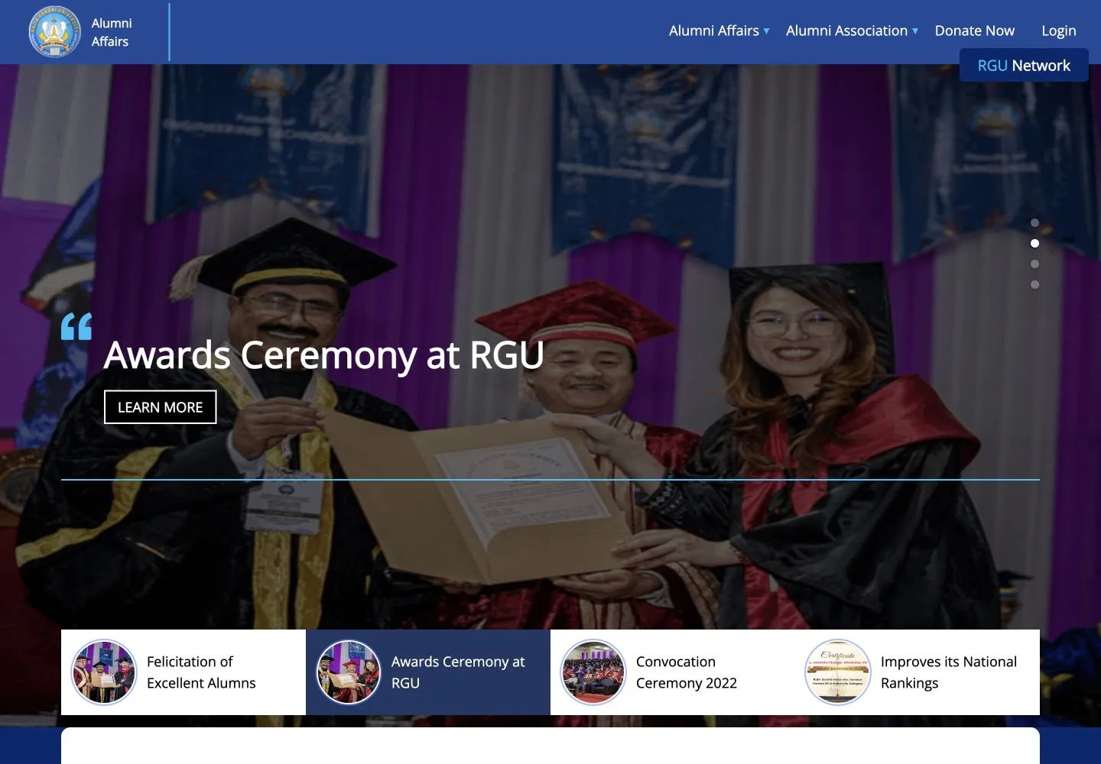Viewport: 1101px width, 764px height.
Task: Open the Alumni Association menu item
Action: (x=846, y=31)
